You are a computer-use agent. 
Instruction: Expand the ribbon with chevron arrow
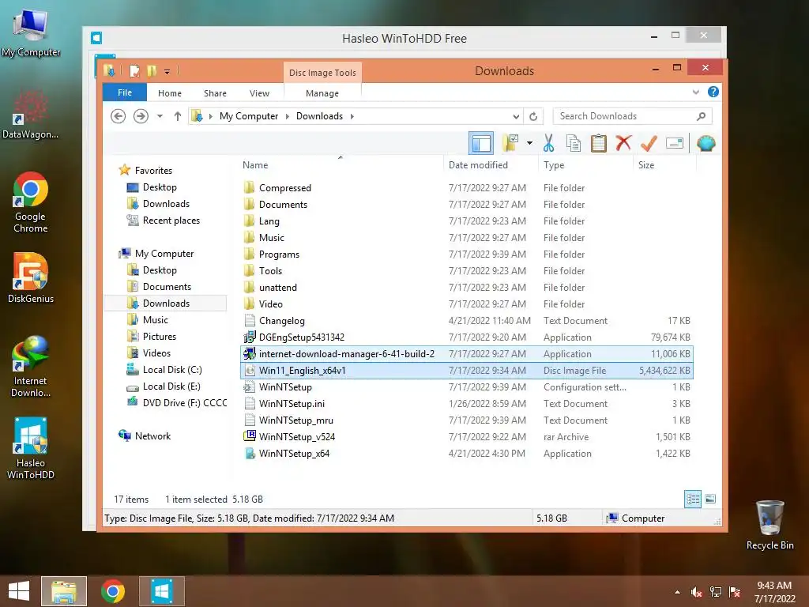695,92
